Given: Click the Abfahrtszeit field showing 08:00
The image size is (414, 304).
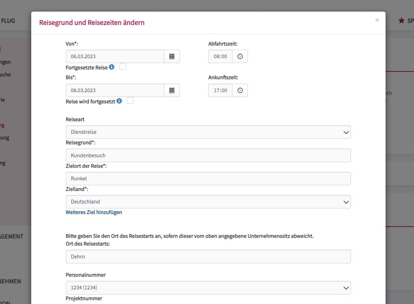Looking at the screenshot, I should click(x=220, y=56).
